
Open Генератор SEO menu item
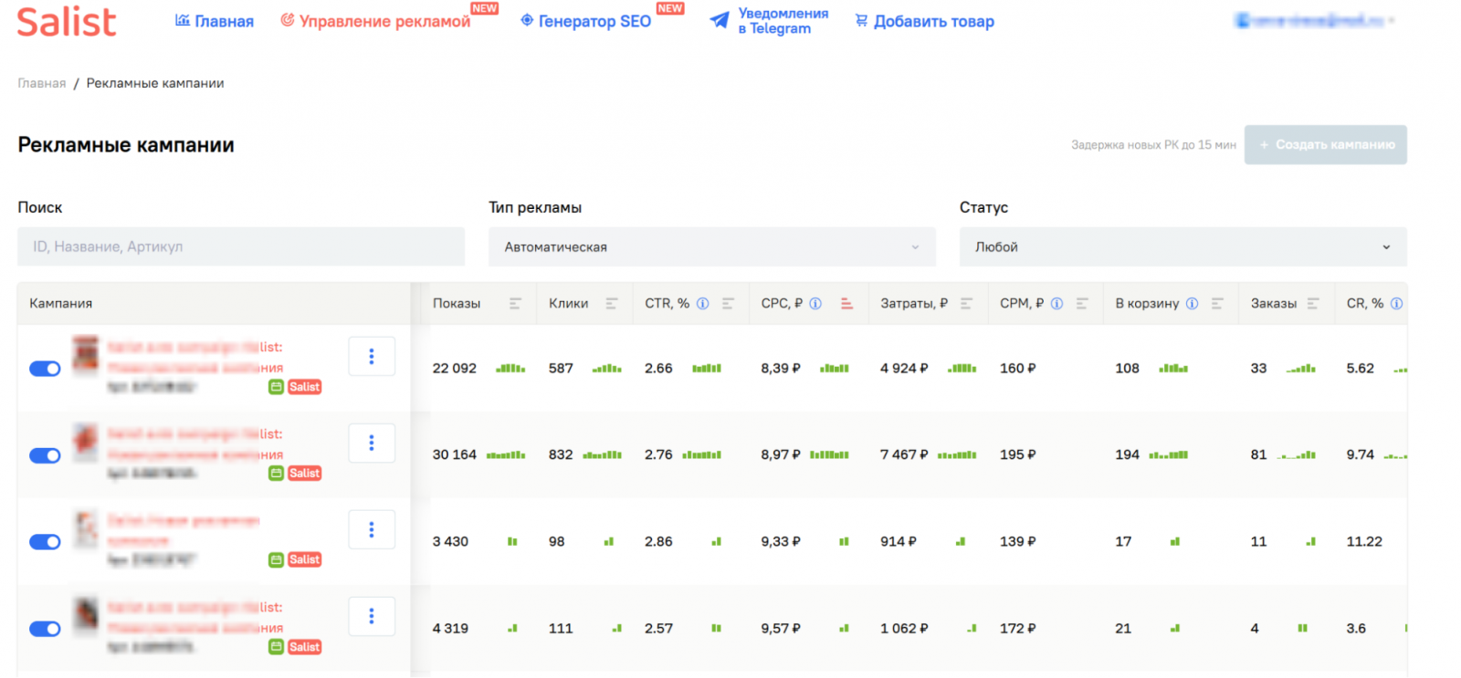tap(594, 21)
